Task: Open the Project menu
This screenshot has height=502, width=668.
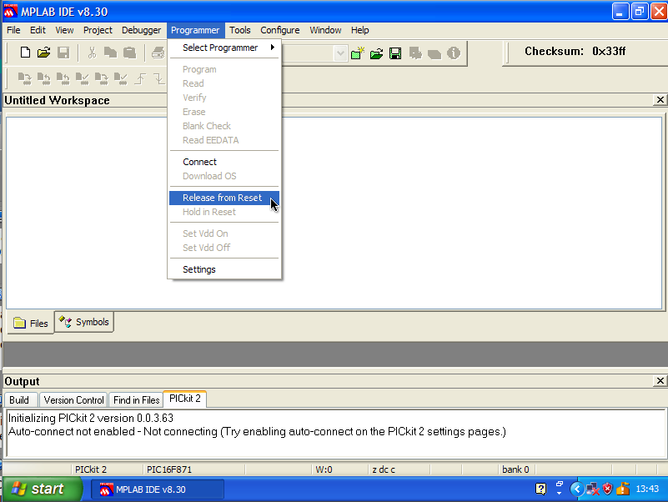Action: pos(98,30)
